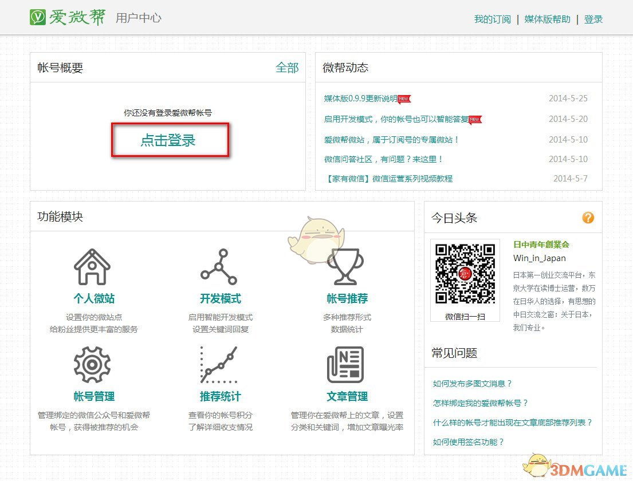Open FAQ 怎样绑定我的爱微帮帐号
Image resolution: width=633 pixels, height=481 pixels.
tap(480, 403)
